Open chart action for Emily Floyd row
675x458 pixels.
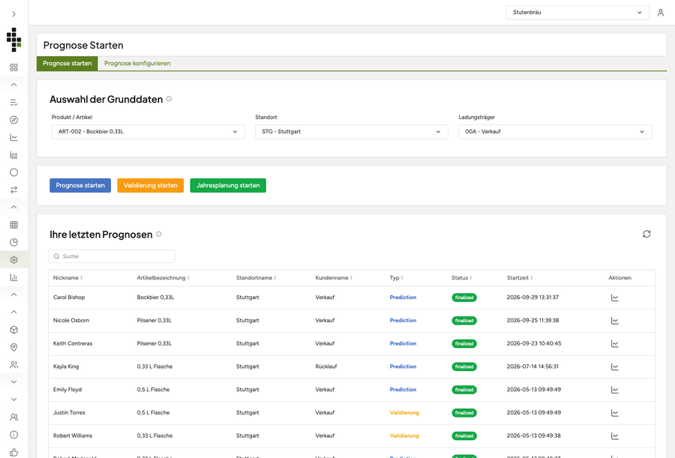click(x=615, y=390)
